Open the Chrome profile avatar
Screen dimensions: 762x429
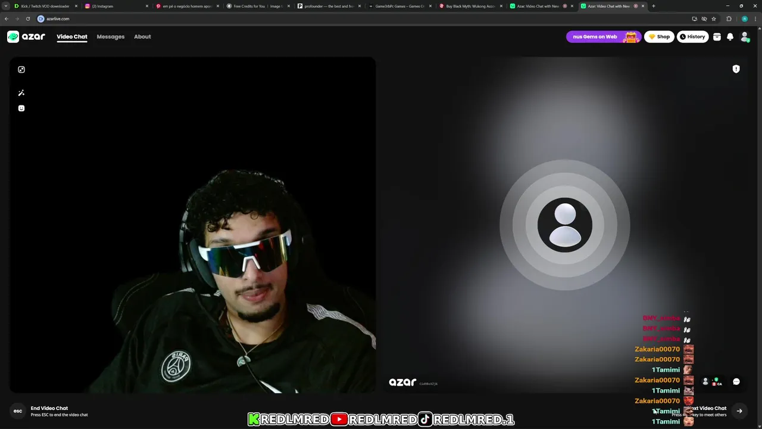745,18
